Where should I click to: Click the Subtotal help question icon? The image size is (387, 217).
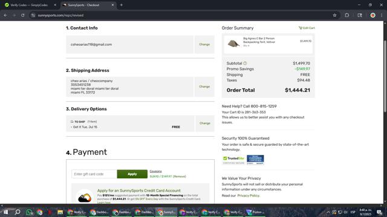(245, 63)
